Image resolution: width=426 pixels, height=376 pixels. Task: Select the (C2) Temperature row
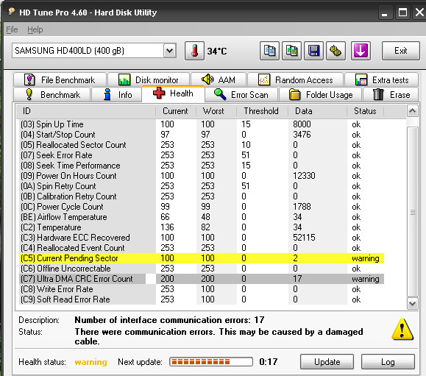tap(202, 227)
